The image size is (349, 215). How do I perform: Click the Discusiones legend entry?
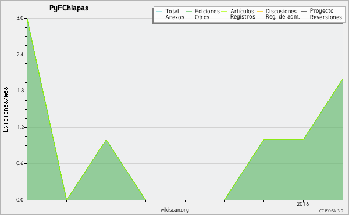tap(277, 11)
